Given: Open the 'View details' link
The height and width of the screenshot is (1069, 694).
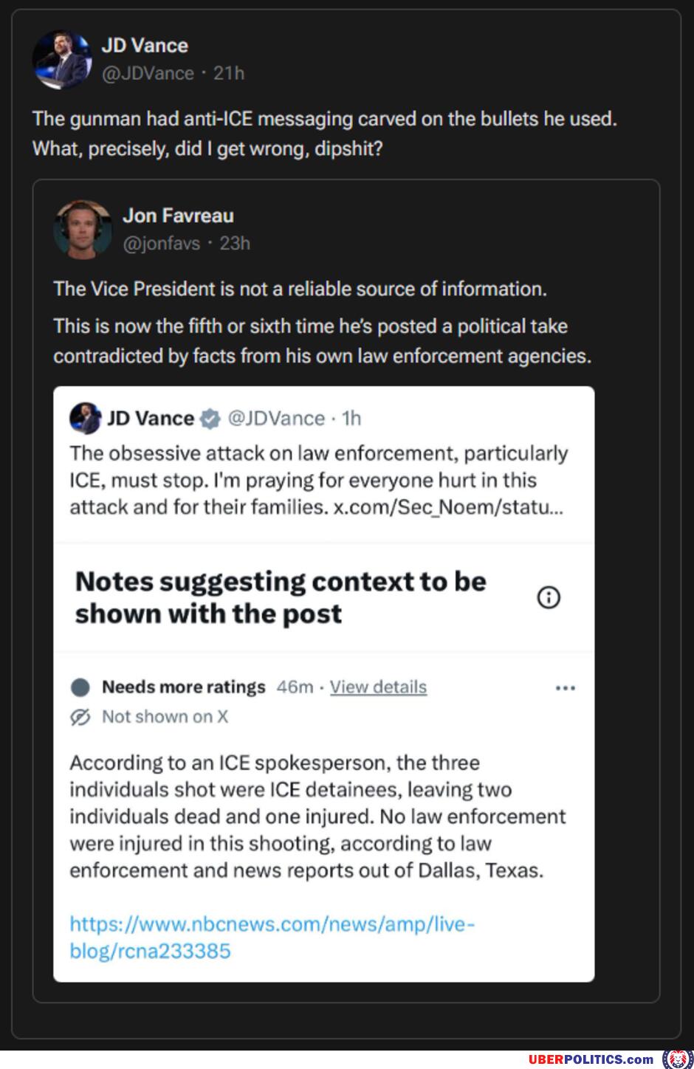Looking at the screenshot, I should click(378, 687).
